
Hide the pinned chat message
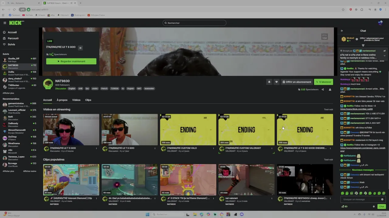point(384,51)
